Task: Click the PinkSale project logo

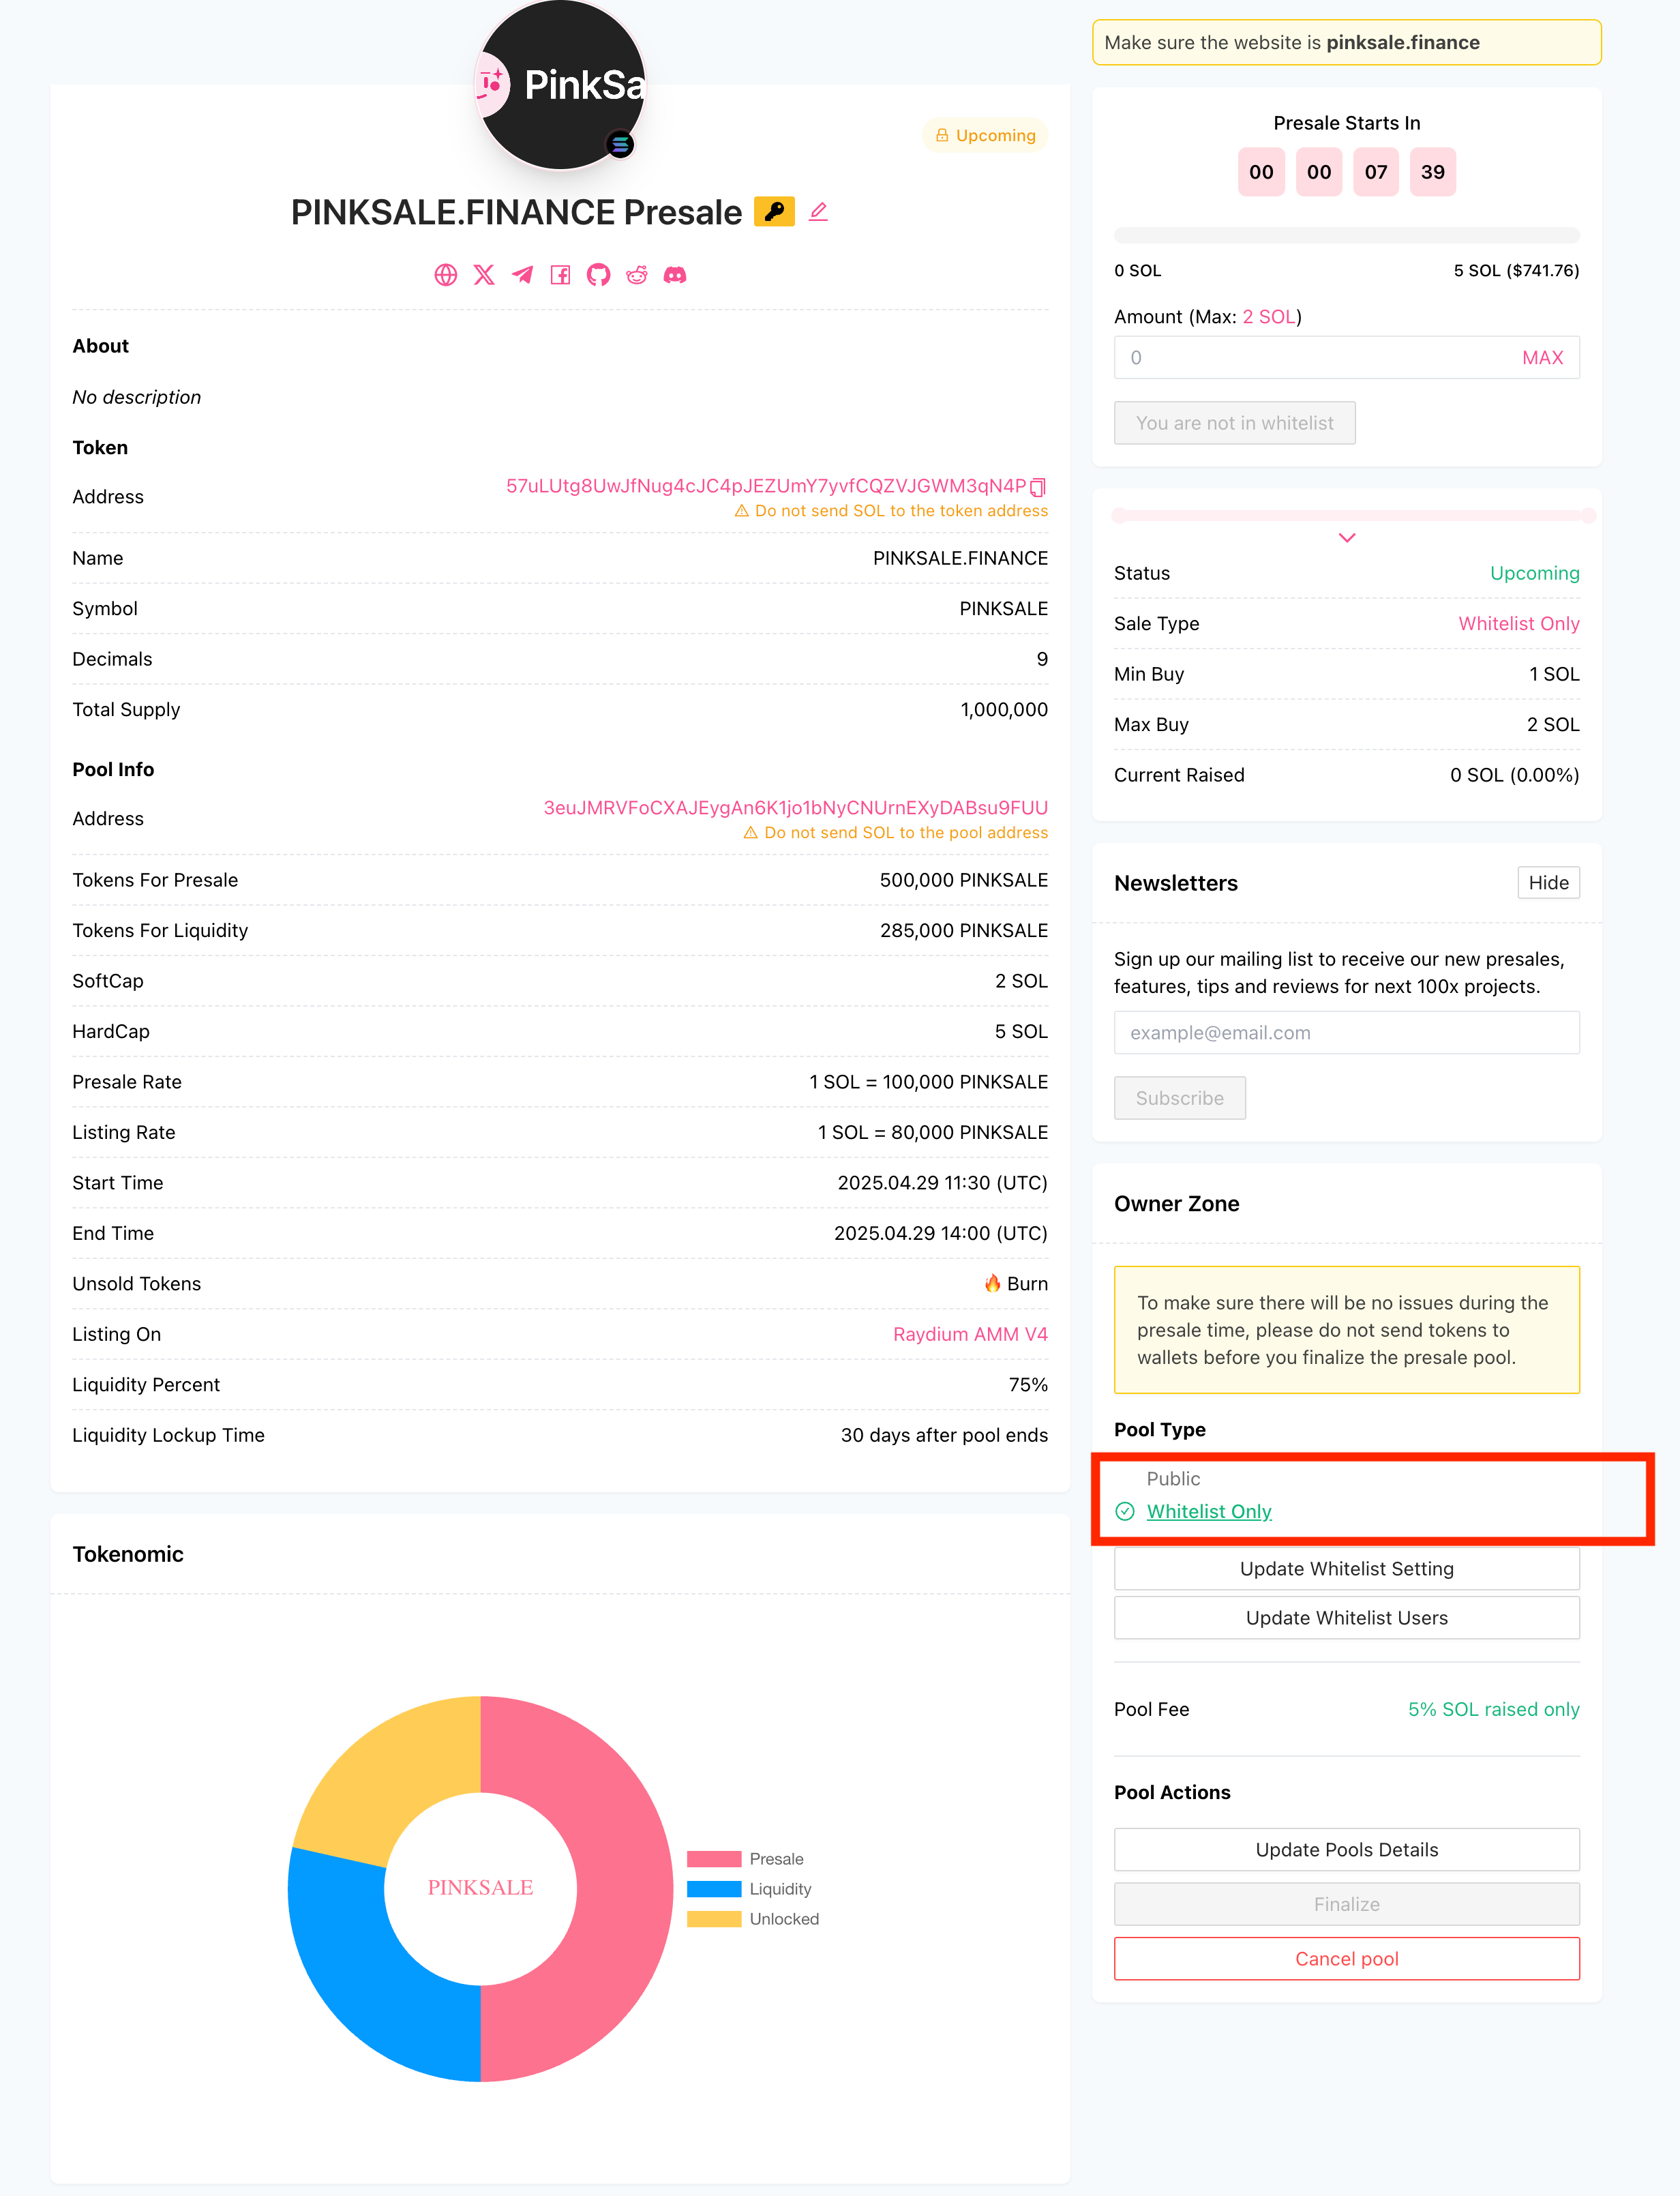Action: point(560,85)
